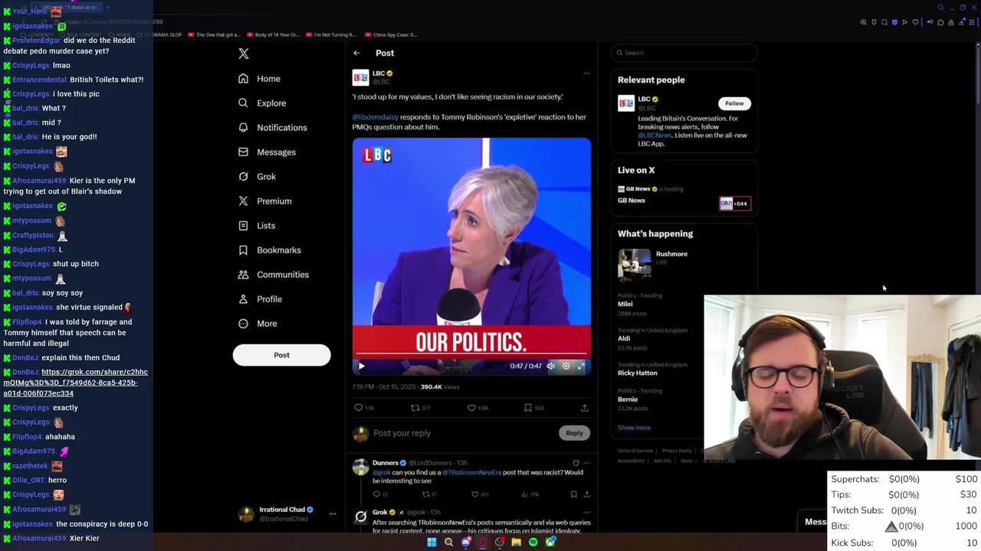Image resolution: width=981 pixels, height=551 pixels.
Task: Open video settings gear icon
Action: [x=566, y=366]
